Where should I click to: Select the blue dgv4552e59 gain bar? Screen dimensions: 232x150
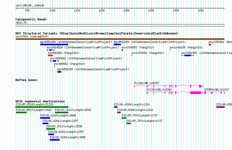[x=59, y=72]
